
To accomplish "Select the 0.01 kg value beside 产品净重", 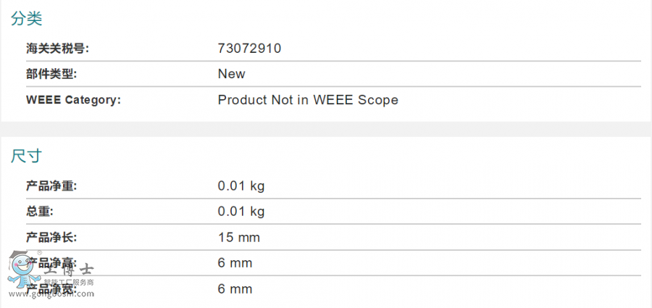I will (x=241, y=186).
